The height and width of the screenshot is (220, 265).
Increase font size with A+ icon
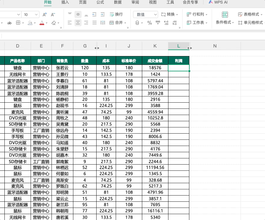pyautogui.click(x=45, y=14)
